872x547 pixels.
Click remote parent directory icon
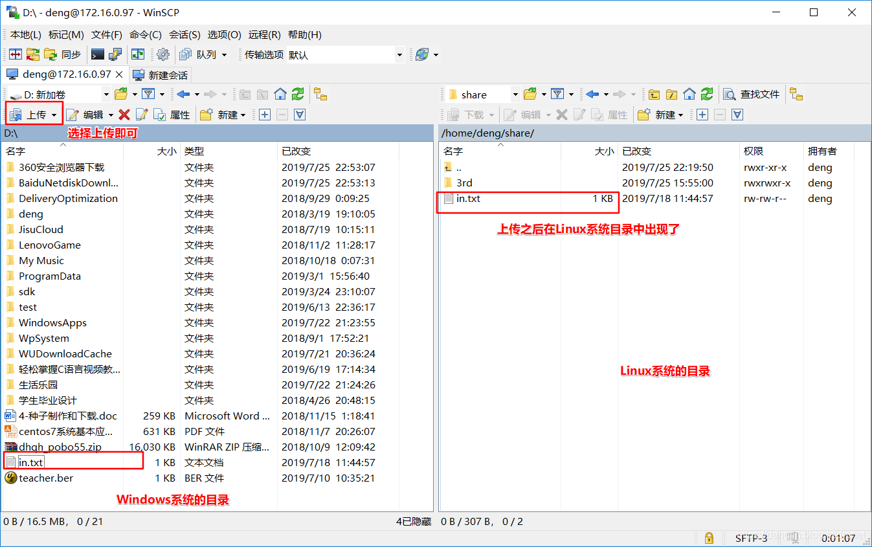pyautogui.click(x=654, y=94)
